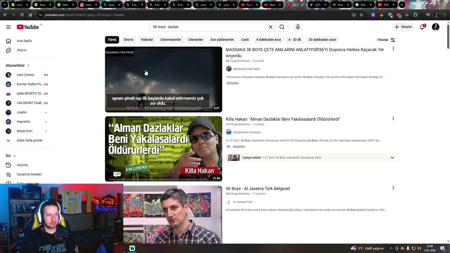Open the Filtreler filter options
Viewport: 450px width, 253px height.
point(386,40)
